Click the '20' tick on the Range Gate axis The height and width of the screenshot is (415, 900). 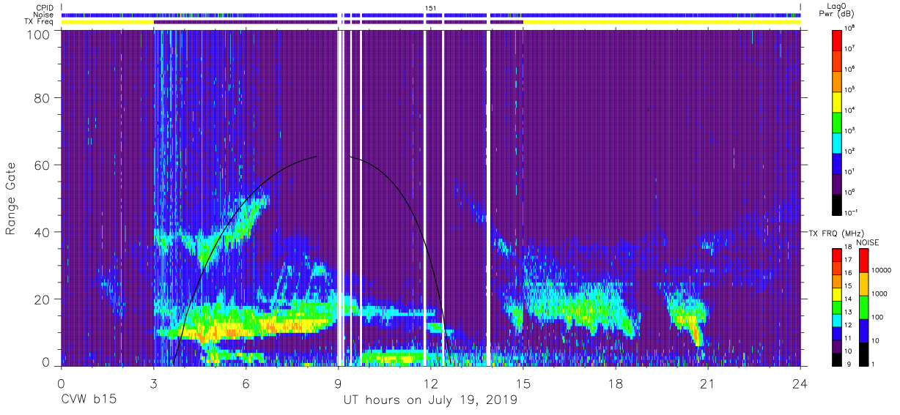[x=42, y=298]
